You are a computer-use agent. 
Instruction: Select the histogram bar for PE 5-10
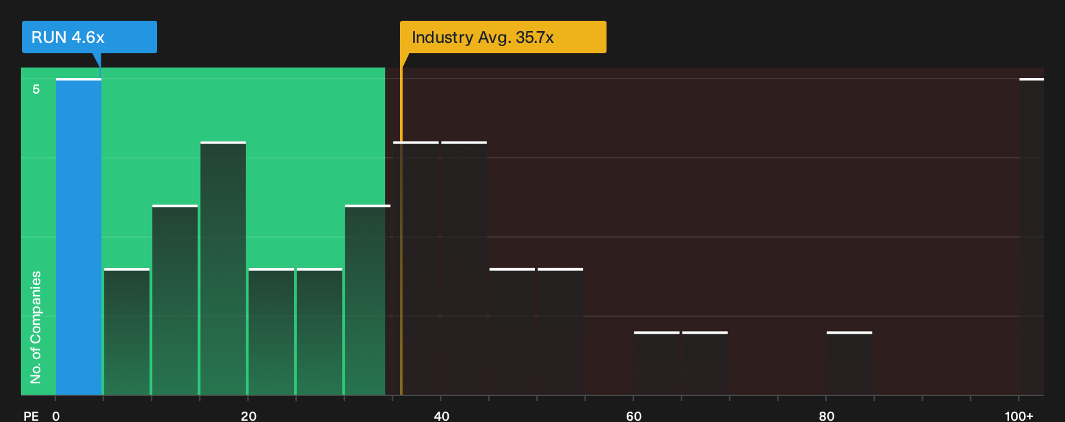click(127, 332)
